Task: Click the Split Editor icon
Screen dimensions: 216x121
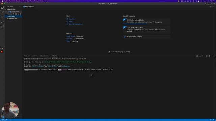Action: [x=211, y=7]
